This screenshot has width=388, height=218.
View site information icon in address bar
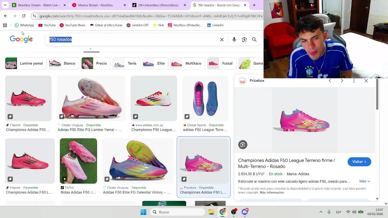(35, 16)
